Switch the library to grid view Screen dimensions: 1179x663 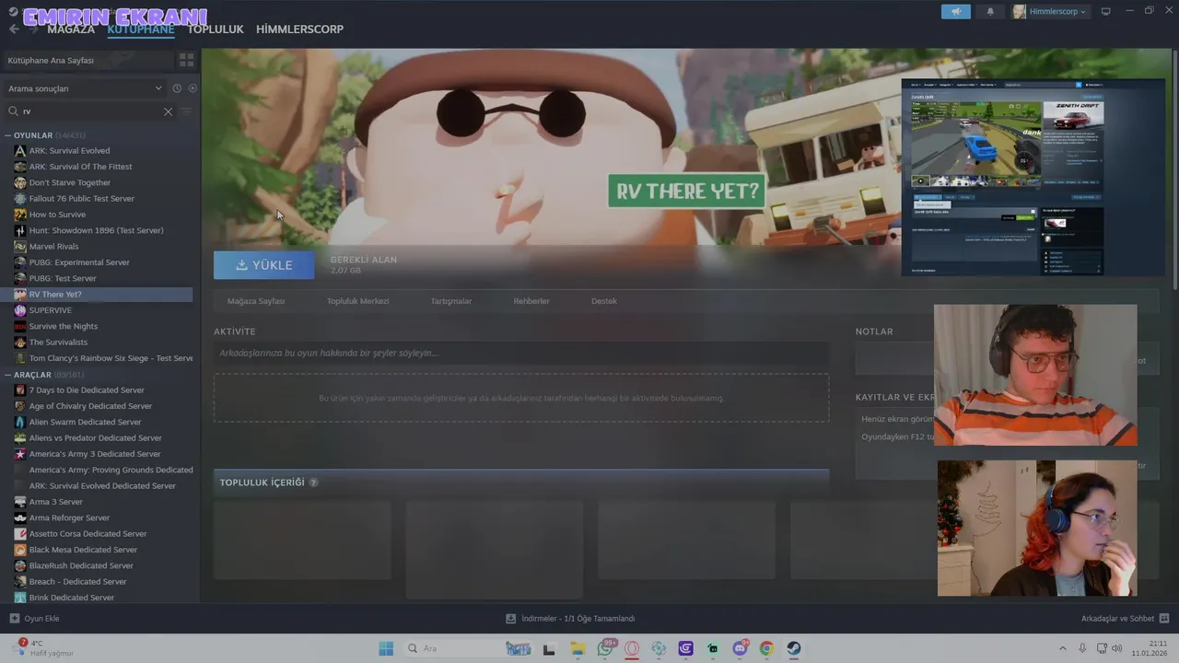[x=187, y=60]
